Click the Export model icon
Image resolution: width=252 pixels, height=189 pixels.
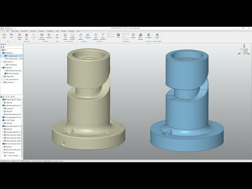[x=157, y=36]
